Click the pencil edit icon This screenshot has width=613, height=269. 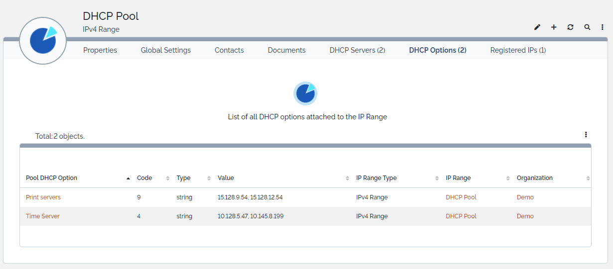[x=537, y=27]
